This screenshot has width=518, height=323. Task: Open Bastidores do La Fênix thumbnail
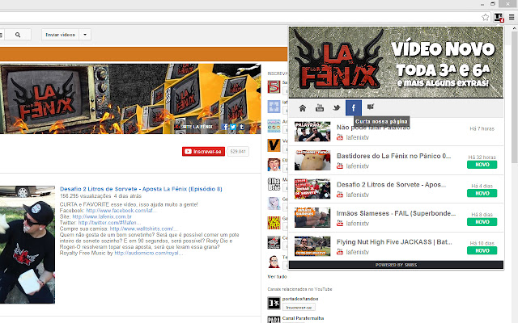(x=312, y=160)
